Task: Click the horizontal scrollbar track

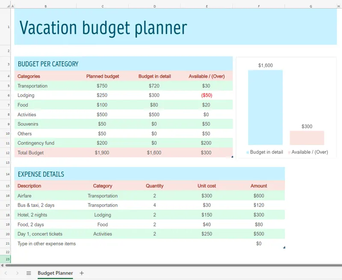Action: [171, 265]
